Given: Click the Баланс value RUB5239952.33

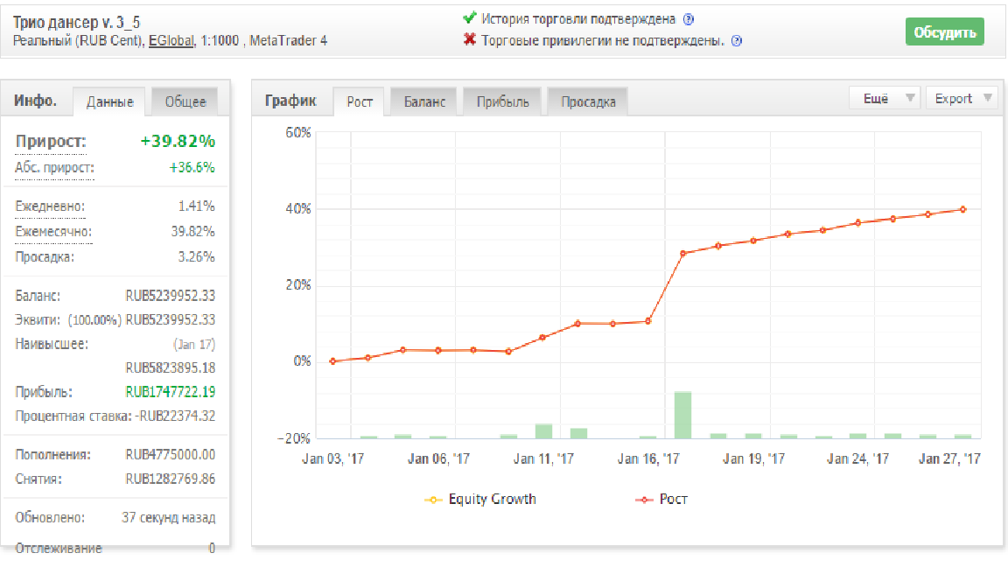Looking at the screenshot, I should (x=171, y=296).
